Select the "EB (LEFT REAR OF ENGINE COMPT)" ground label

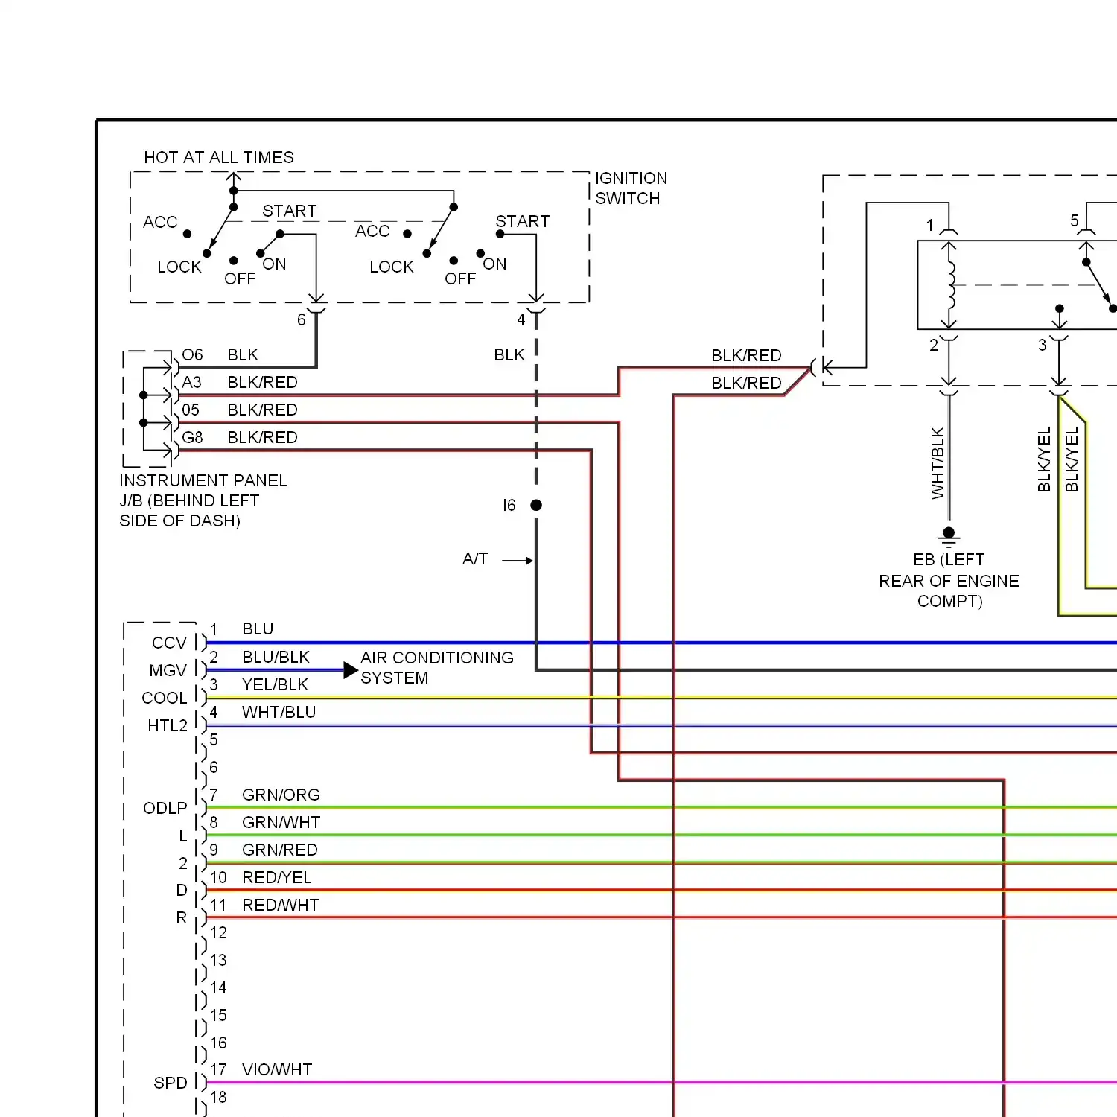click(x=949, y=580)
